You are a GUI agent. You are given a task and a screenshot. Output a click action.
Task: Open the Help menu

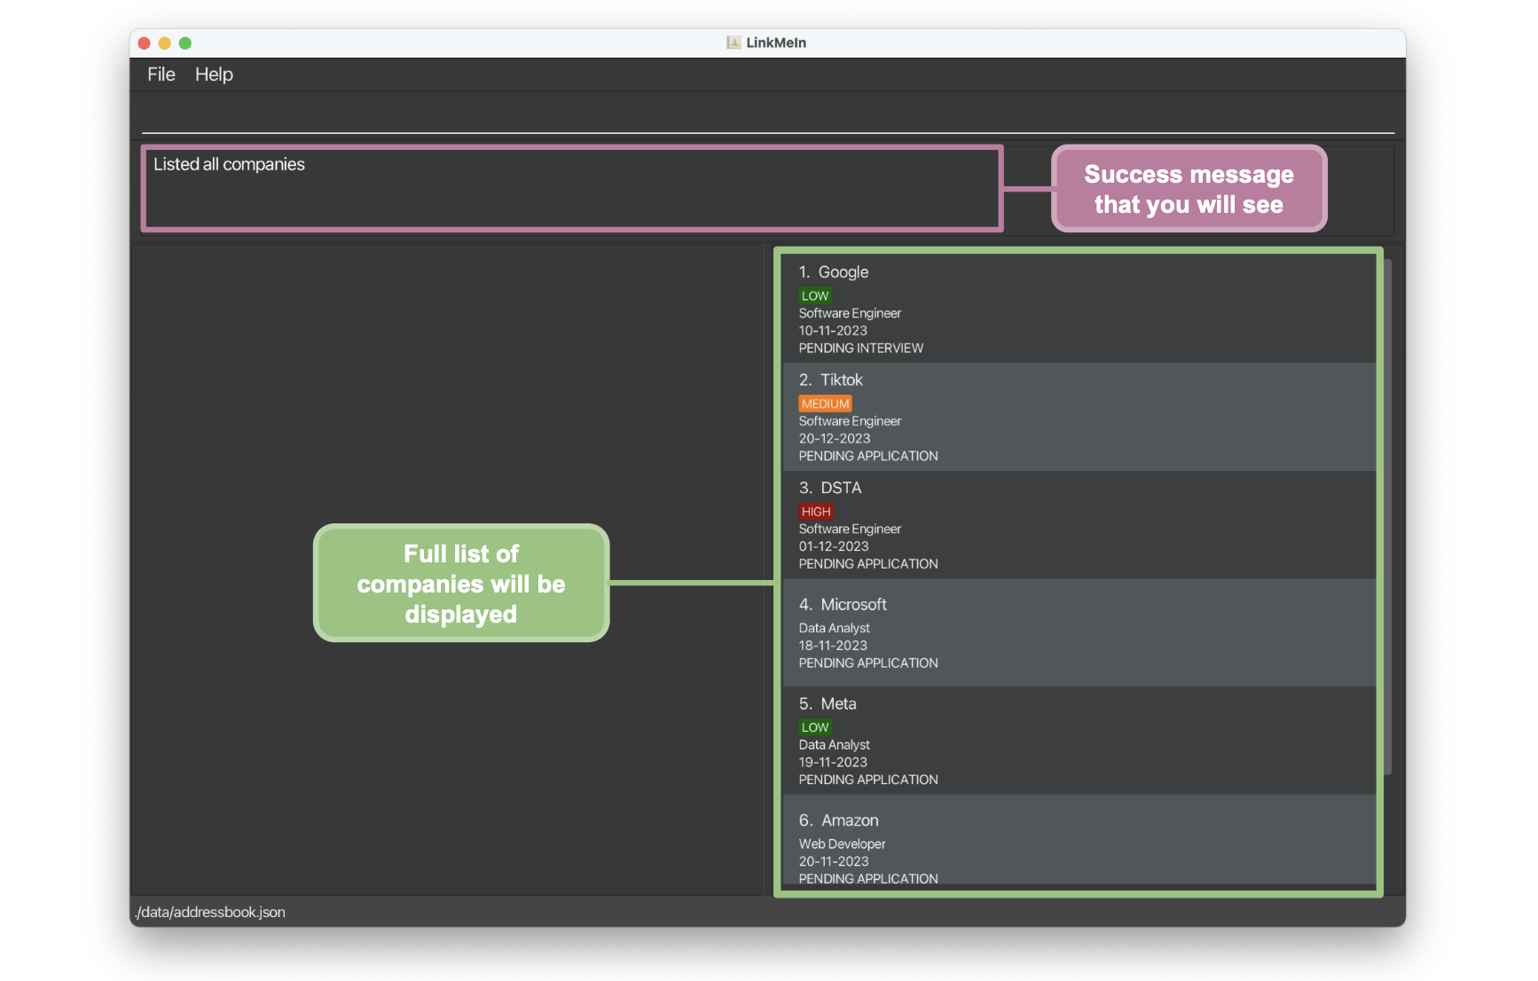[x=214, y=75]
